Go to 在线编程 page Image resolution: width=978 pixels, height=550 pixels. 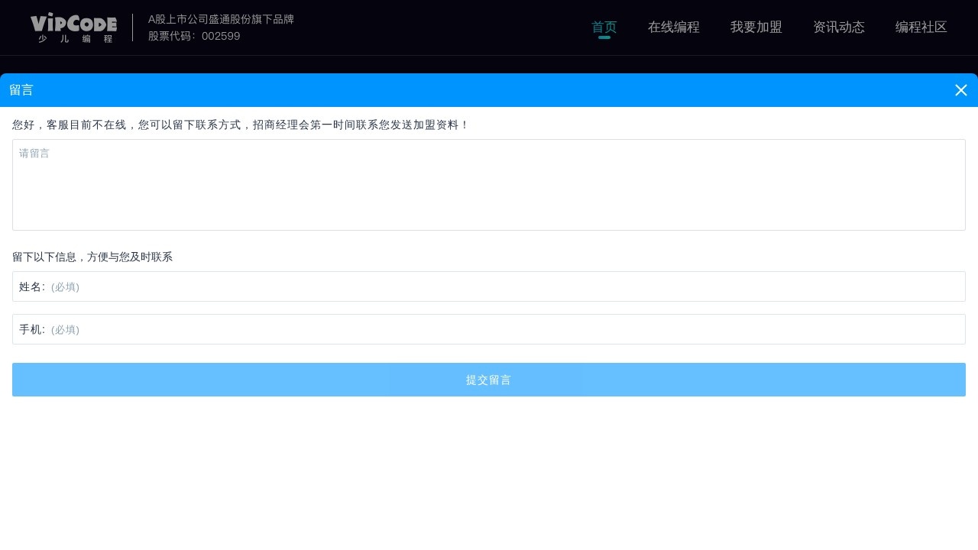(x=674, y=27)
